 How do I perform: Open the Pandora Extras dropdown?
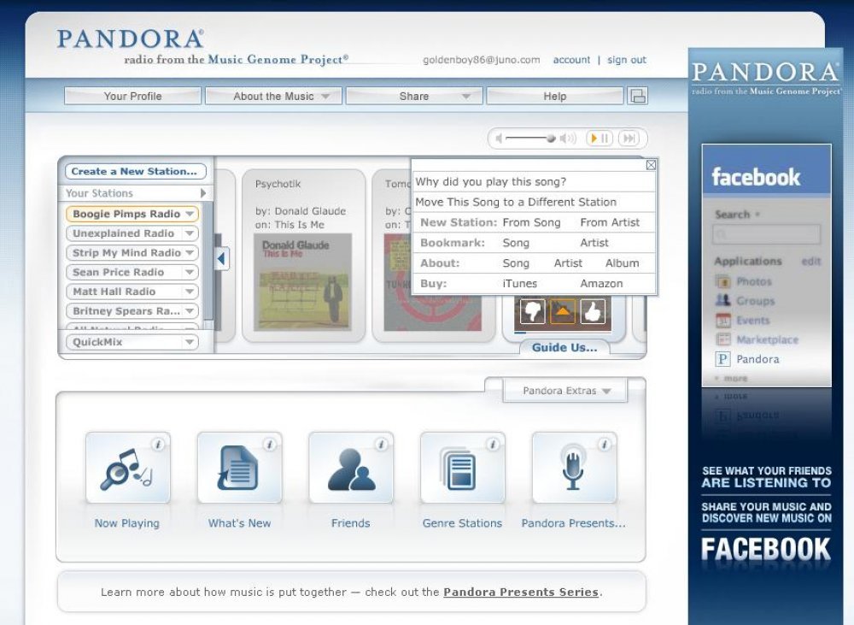(564, 391)
